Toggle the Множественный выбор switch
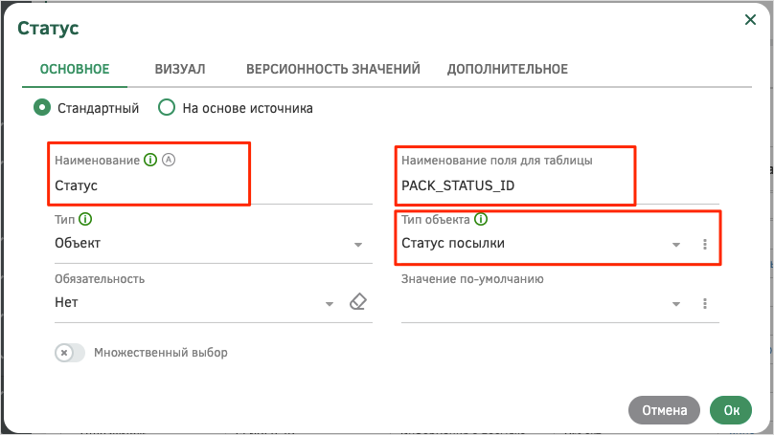 (70, 353)
